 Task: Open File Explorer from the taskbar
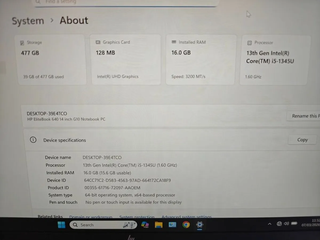[159, 225]
